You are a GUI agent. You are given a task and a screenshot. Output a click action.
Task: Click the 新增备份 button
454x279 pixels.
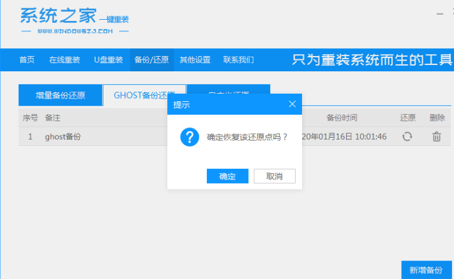tap(427, 270)
